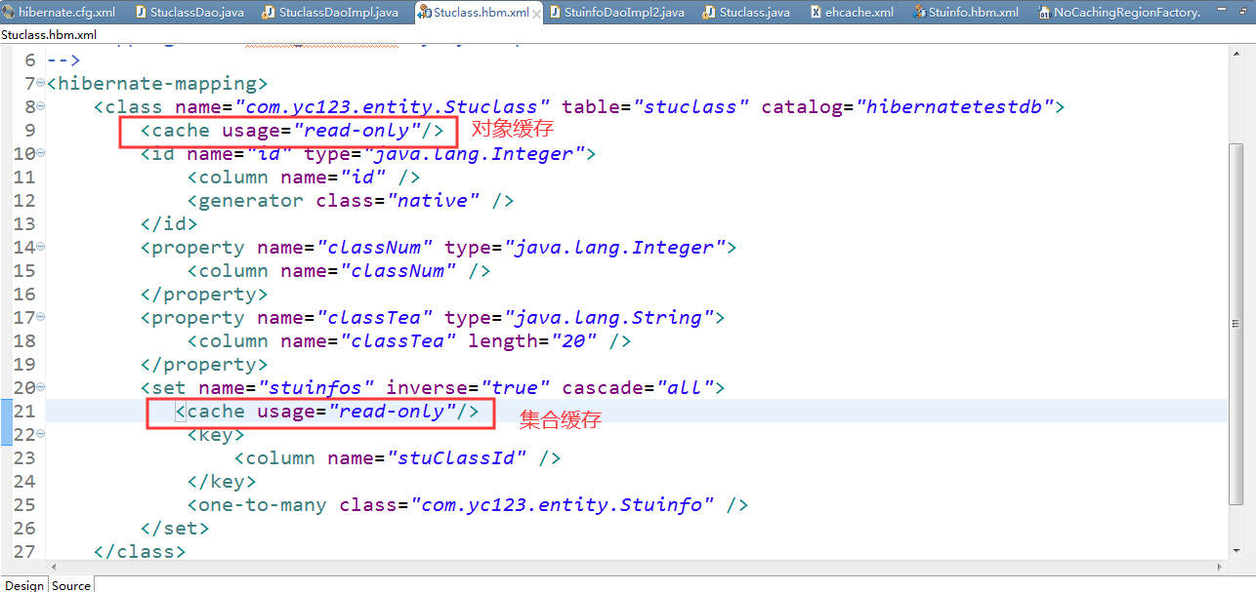Click the closing class tag on line 27

[x=140, y=552]
